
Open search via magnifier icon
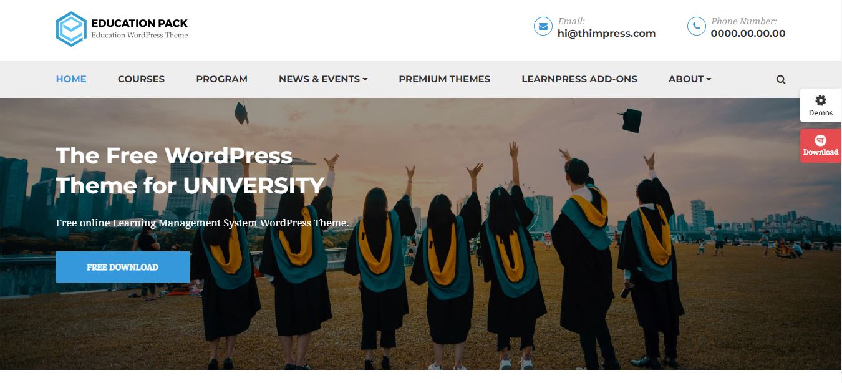(781, 80)
